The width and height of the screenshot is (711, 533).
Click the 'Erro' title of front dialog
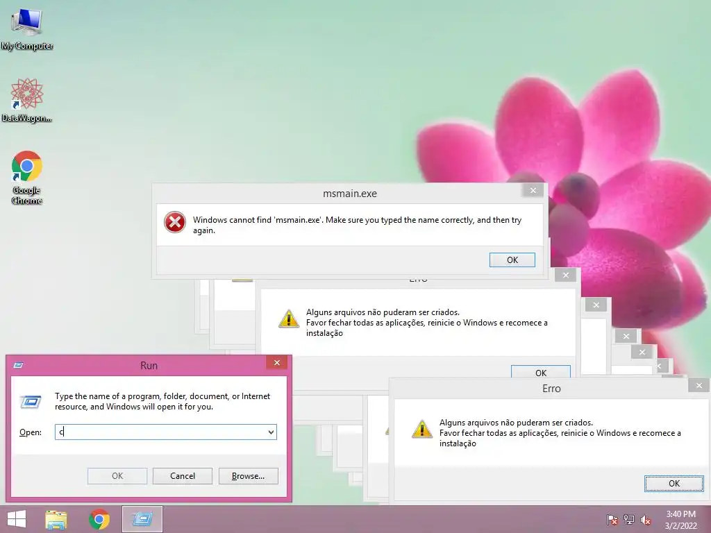(x=551, y=389)
